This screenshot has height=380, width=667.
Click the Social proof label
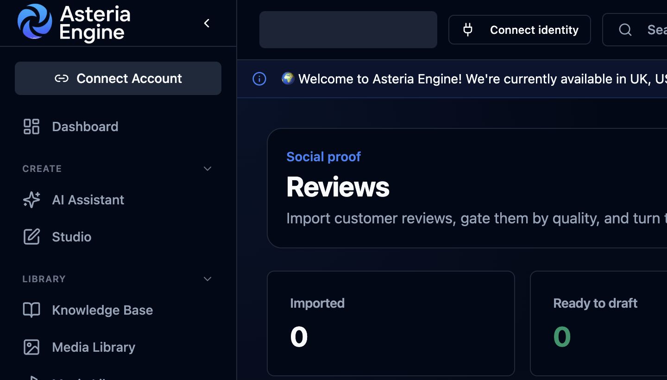pos(323,157)
